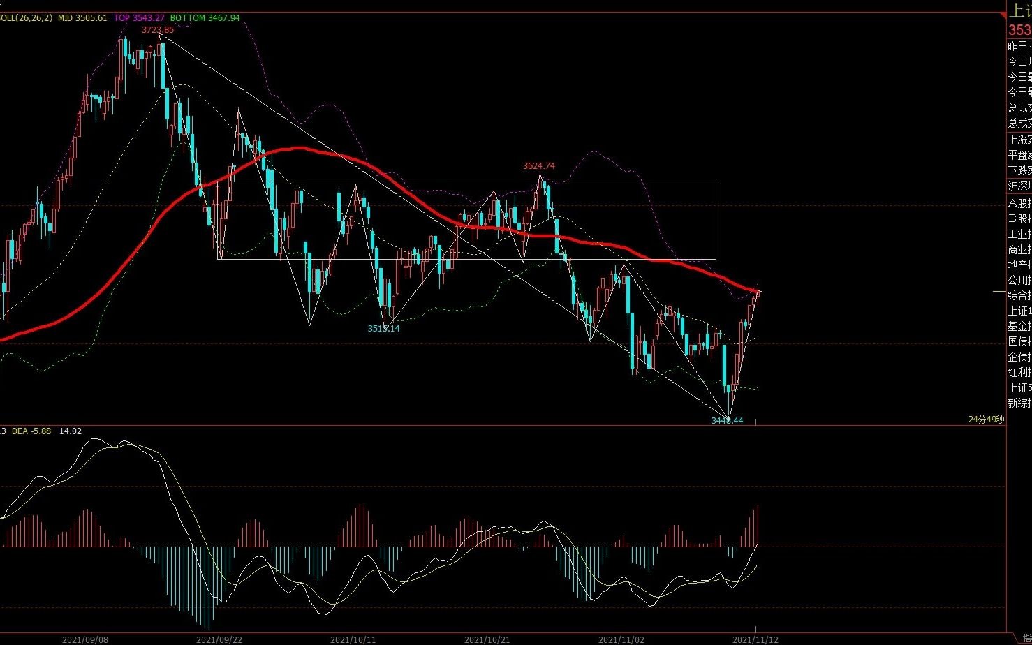Viewport: 1032px width, 645px height.
Task: Select the TOP 3543.27 Bollinger value
Action: click(x=140, y=18)
